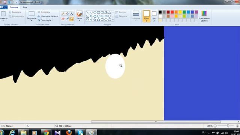The image size is (240, 135).
Task: Choose the Oval callout shape
Action: click(106, 20)
